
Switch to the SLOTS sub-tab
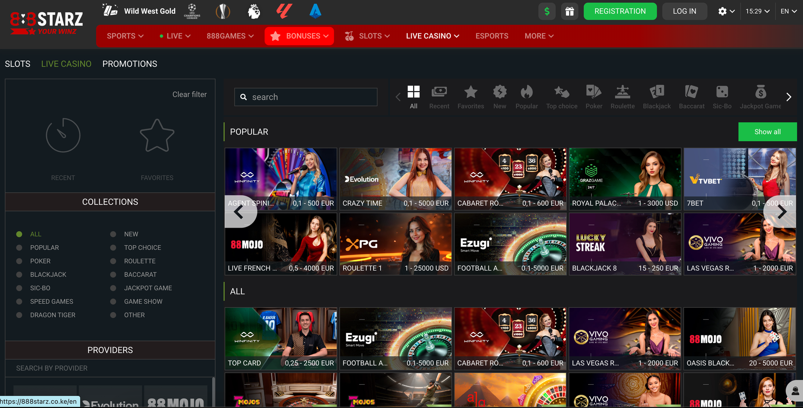point(18,64)
